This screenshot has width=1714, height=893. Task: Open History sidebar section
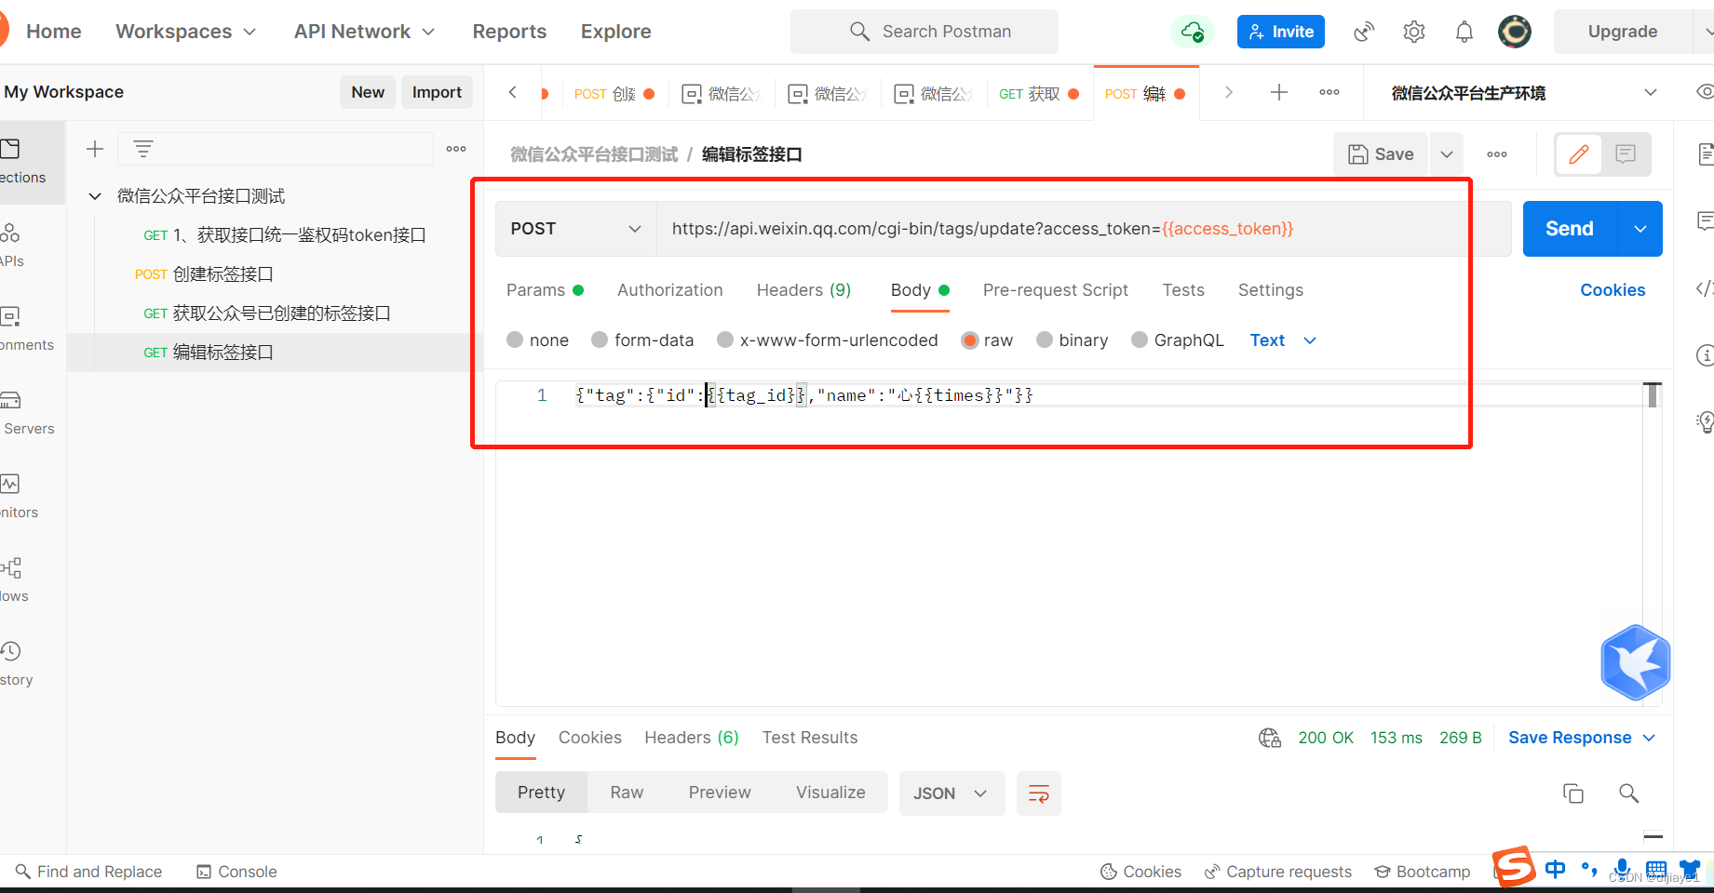point(16,662)
